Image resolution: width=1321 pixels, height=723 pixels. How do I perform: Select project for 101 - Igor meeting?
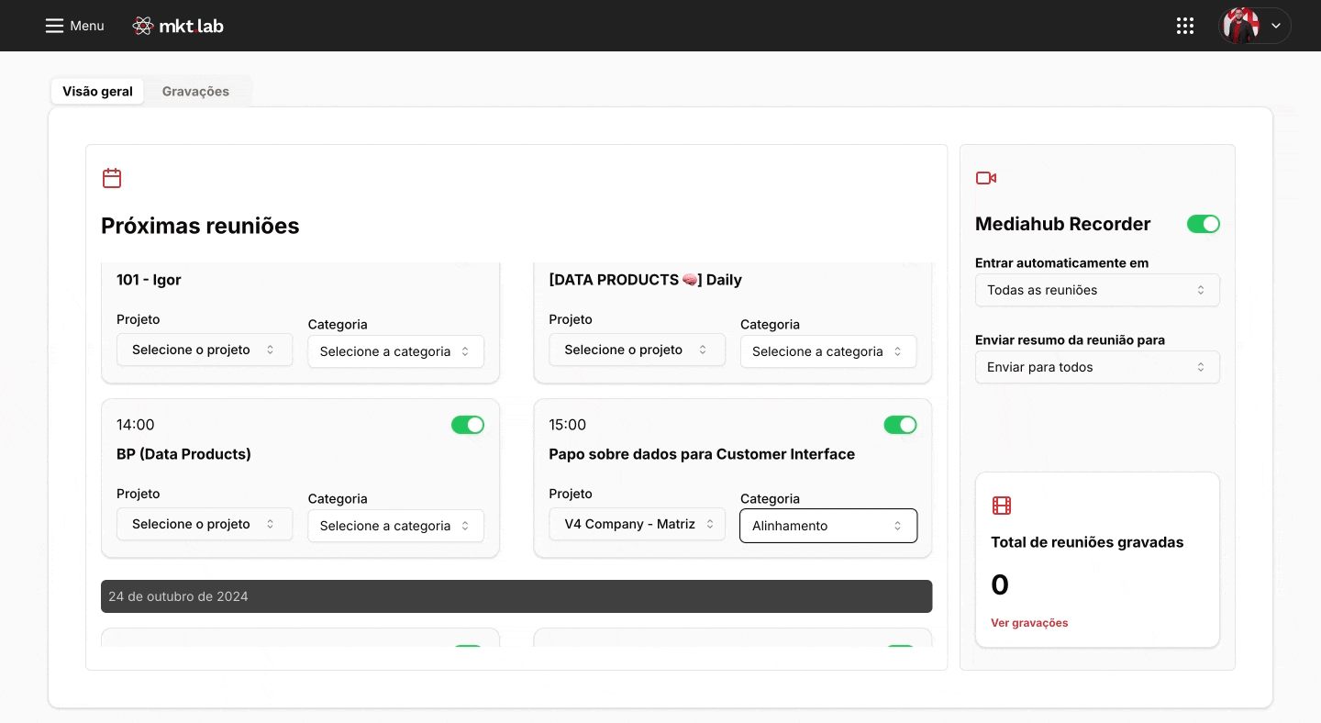click(205, 350)
